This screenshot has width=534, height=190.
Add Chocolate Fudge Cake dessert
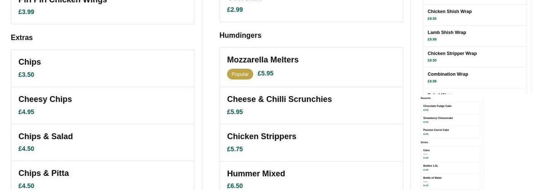(450, 108)
